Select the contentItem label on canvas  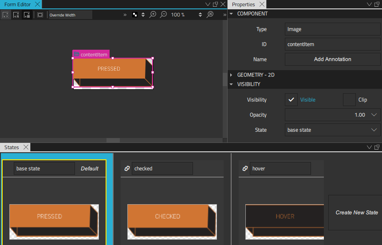pyautogui.click(x=91, y=54)
